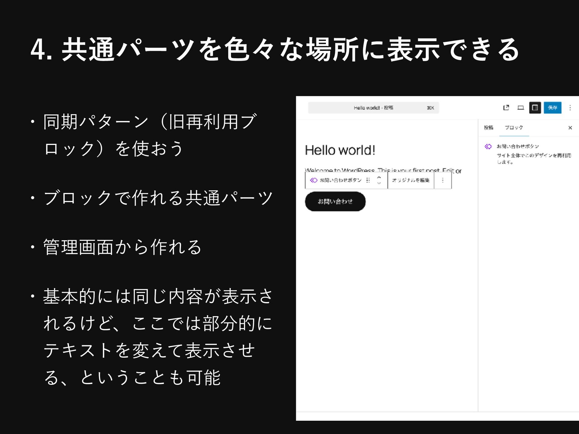Click the ⌘K shortcut in document bar
Screen dimensions: 579x434
tap(430, 108)
